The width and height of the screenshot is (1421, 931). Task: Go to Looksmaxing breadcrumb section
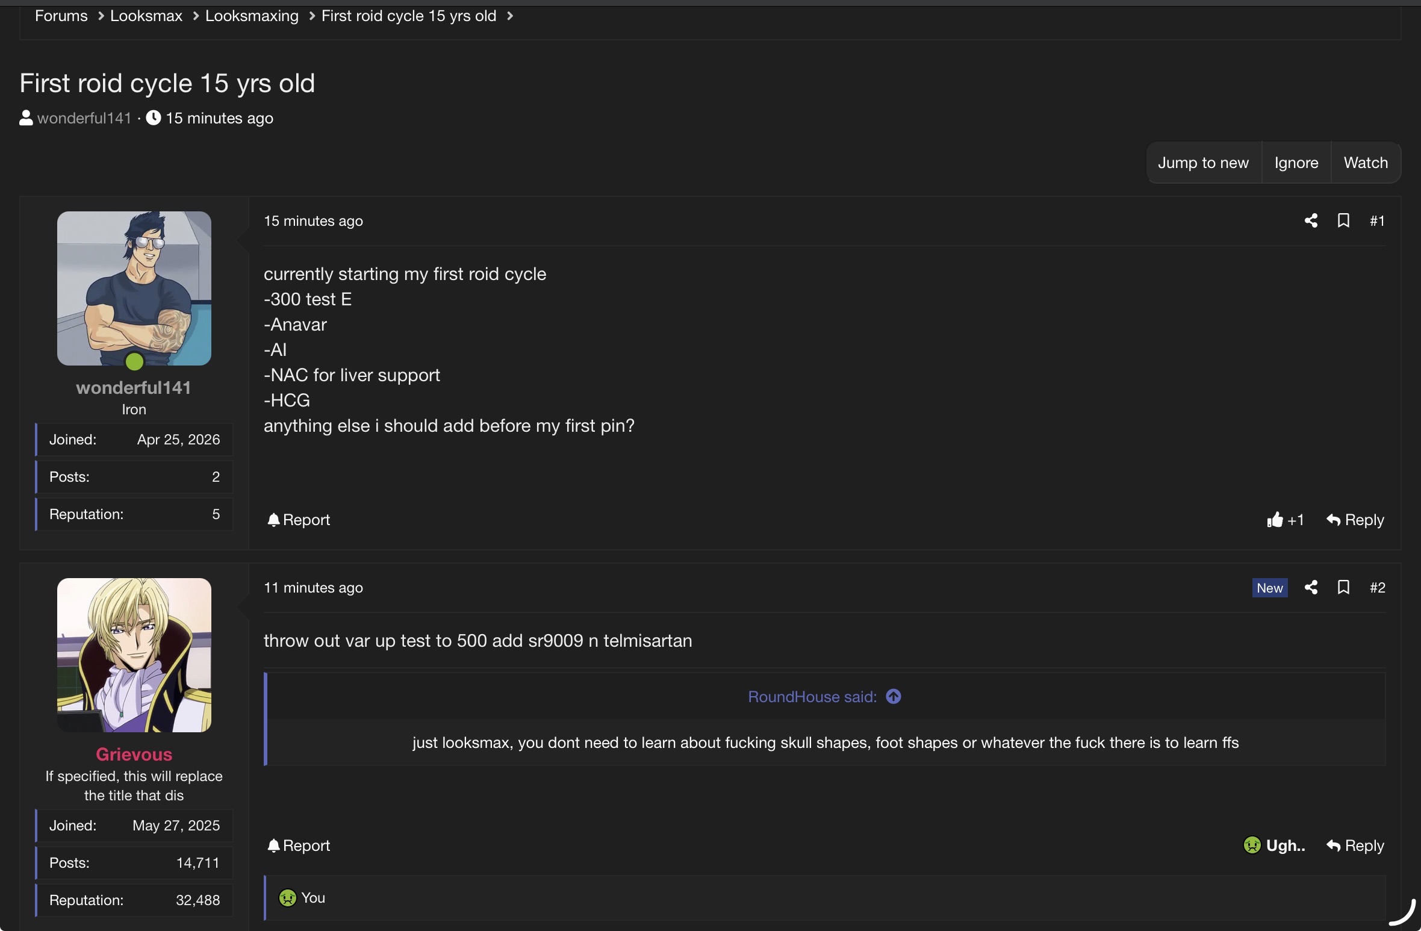click(x=252, y=16)
